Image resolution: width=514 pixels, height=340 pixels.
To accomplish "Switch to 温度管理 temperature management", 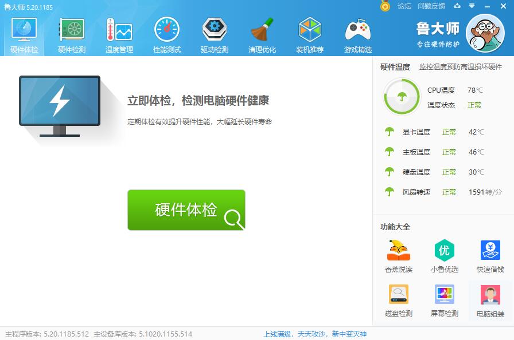I will pyautogui.click(x=119, y=34).
